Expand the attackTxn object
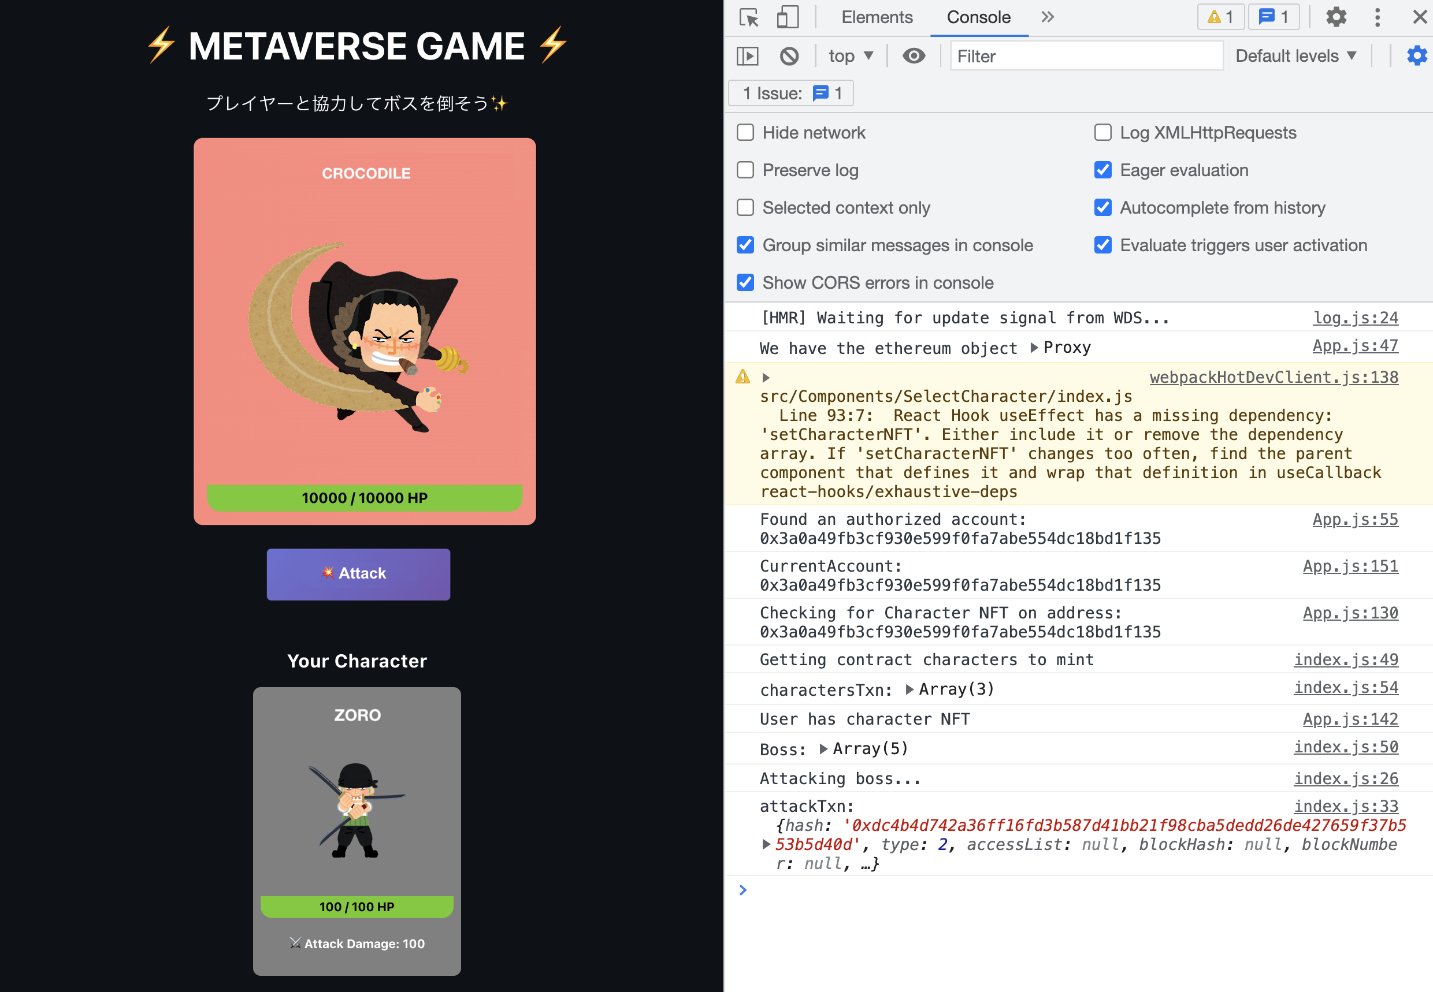The image size is (1433, 992). [x=766, y=844]
